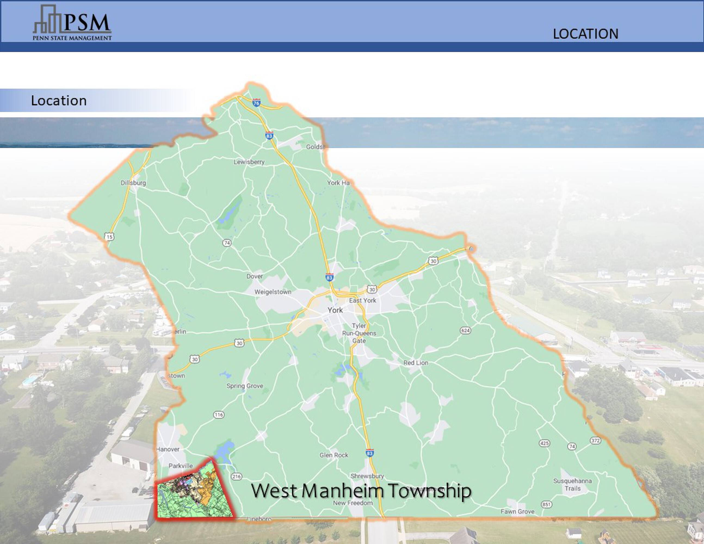Click the Location section heading
Image resolution: width=704 pixels, height=544 pixels.
tap(59, 101)
